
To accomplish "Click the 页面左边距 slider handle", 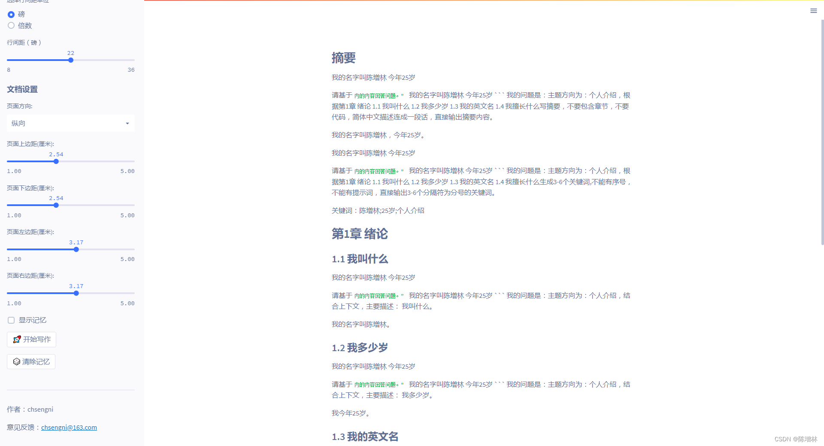I will [76, 249].
